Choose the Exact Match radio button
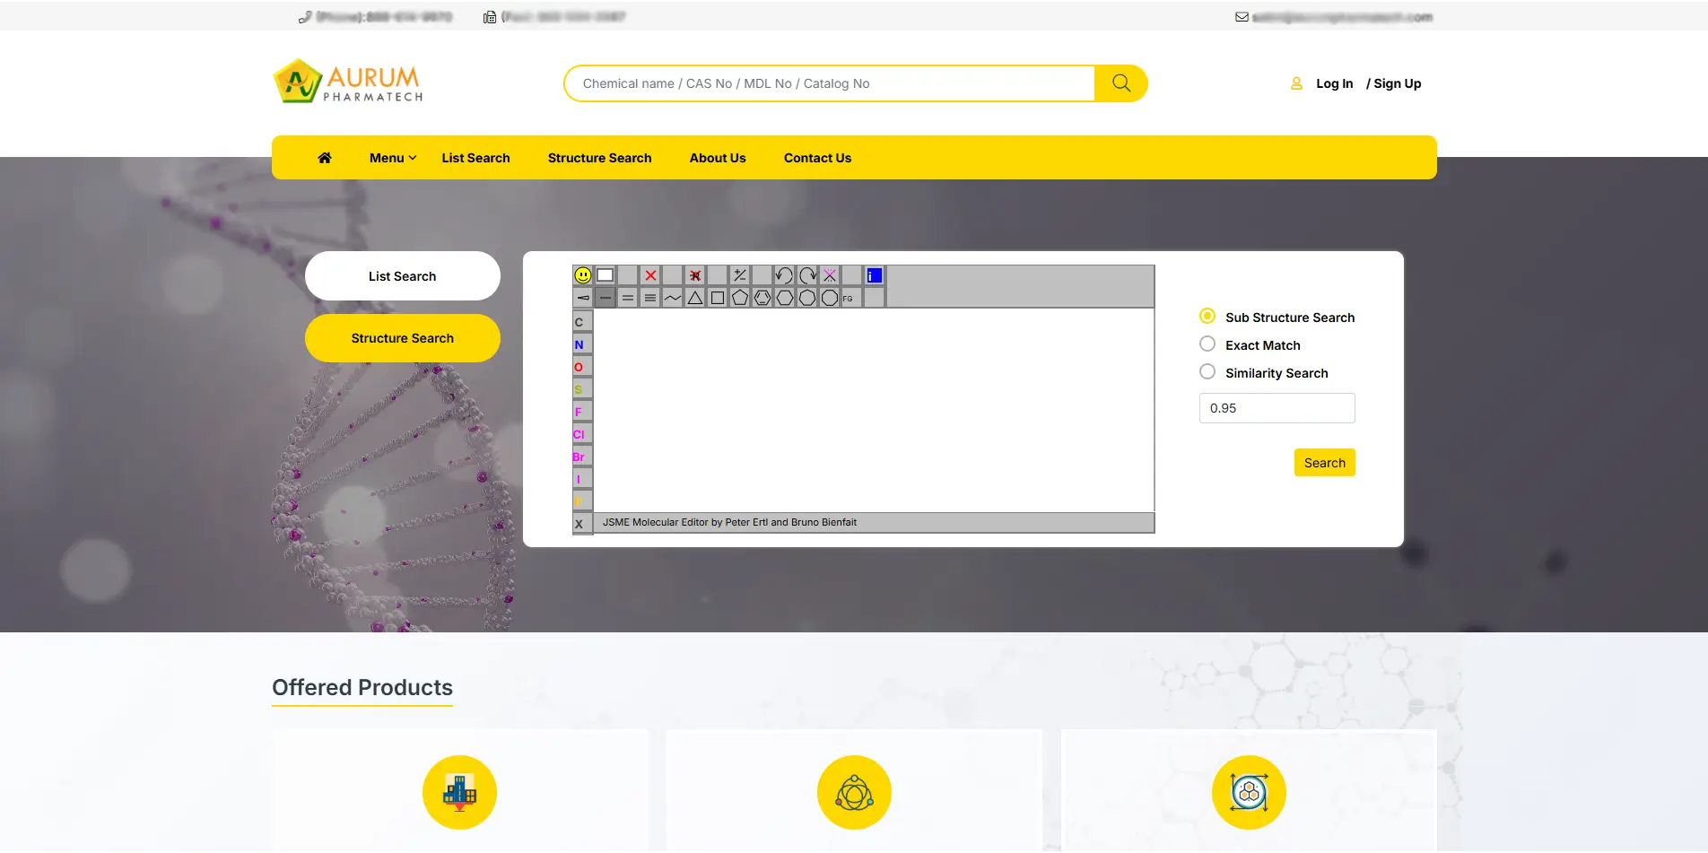This screenshot has width=1708, height=853. [1207, 344]
